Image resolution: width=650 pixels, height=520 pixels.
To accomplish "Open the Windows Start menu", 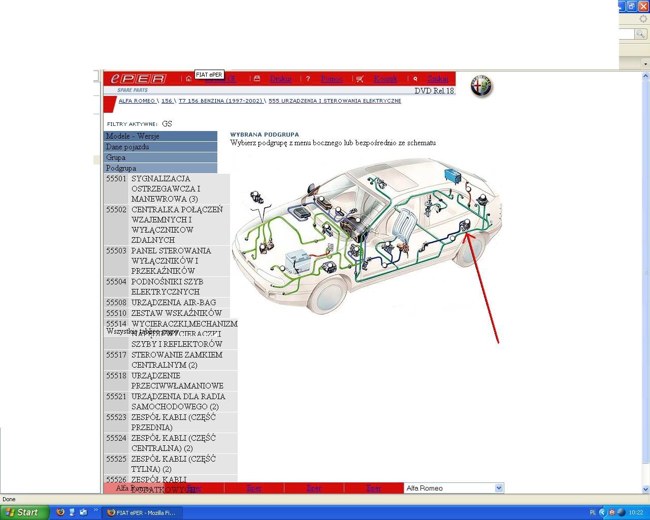I will click(x=24, y=512).
